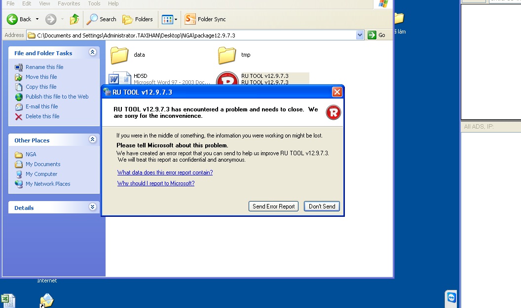521x308 pixels.
Task: Expand the Details panel
Action: tap(92, 207)
